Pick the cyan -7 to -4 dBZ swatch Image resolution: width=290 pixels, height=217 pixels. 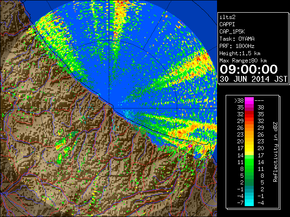tap(249, 203)
